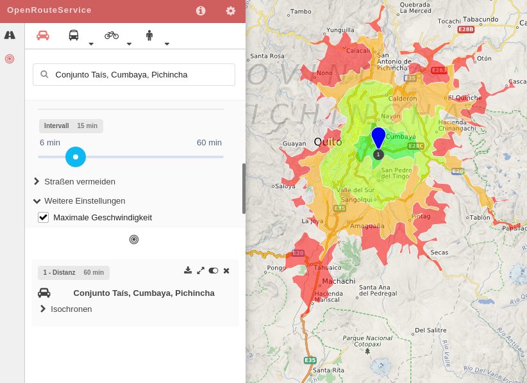Click the Tabacundo map label
Viewport: 527px width, 383px height.
point(481,19)
